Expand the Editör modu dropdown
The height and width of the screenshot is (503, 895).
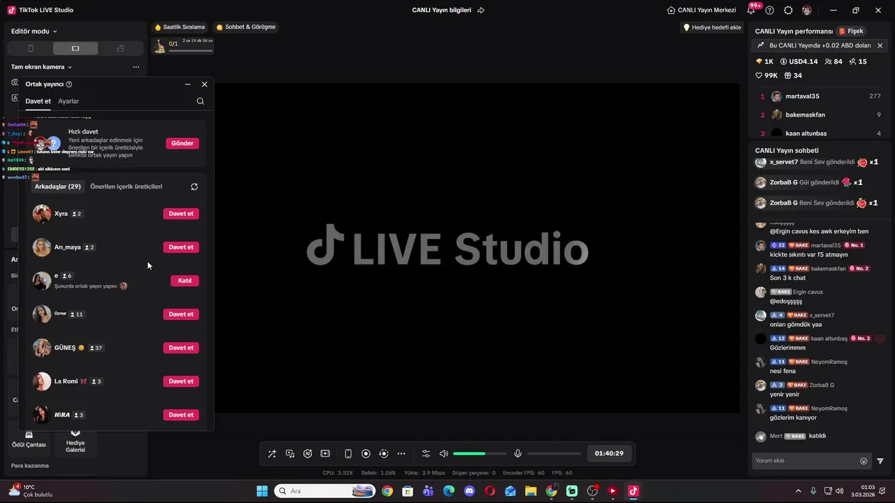34,31
